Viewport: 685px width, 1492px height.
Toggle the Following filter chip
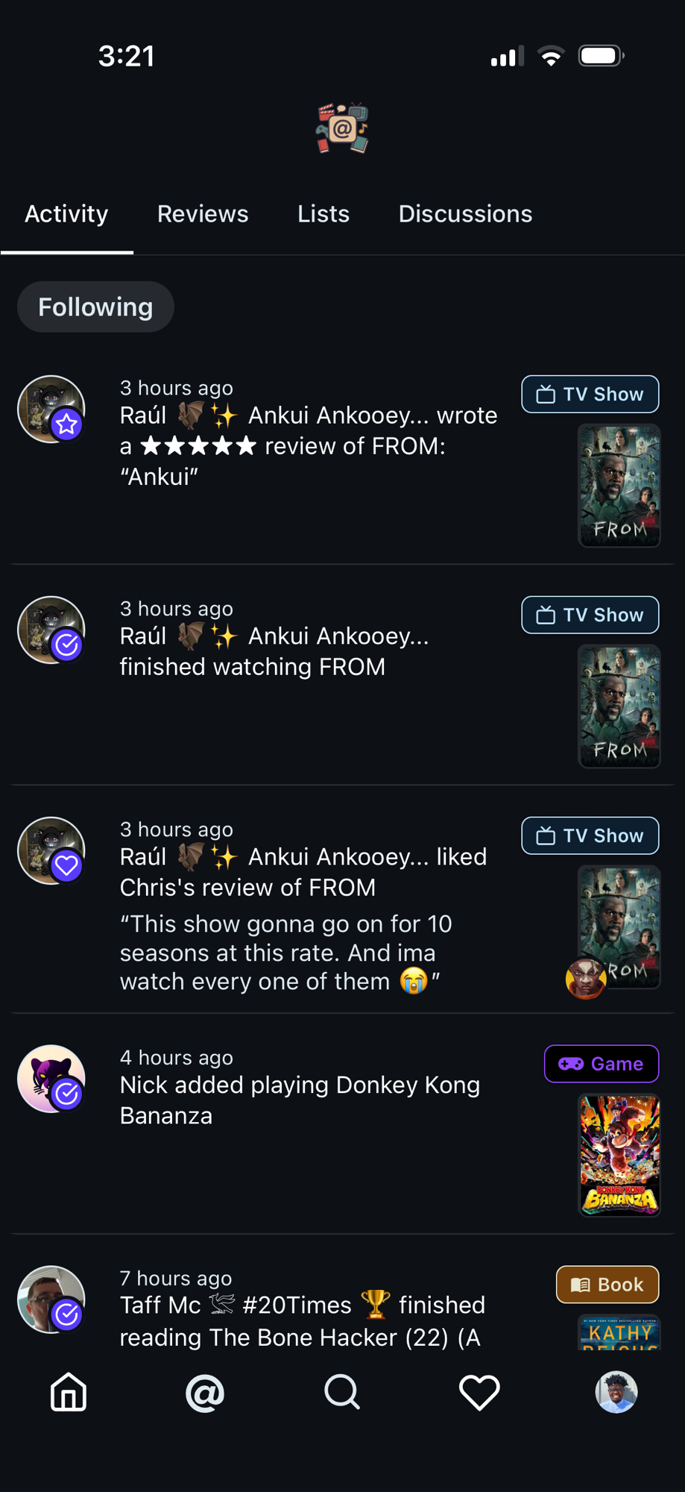(95, 307)
